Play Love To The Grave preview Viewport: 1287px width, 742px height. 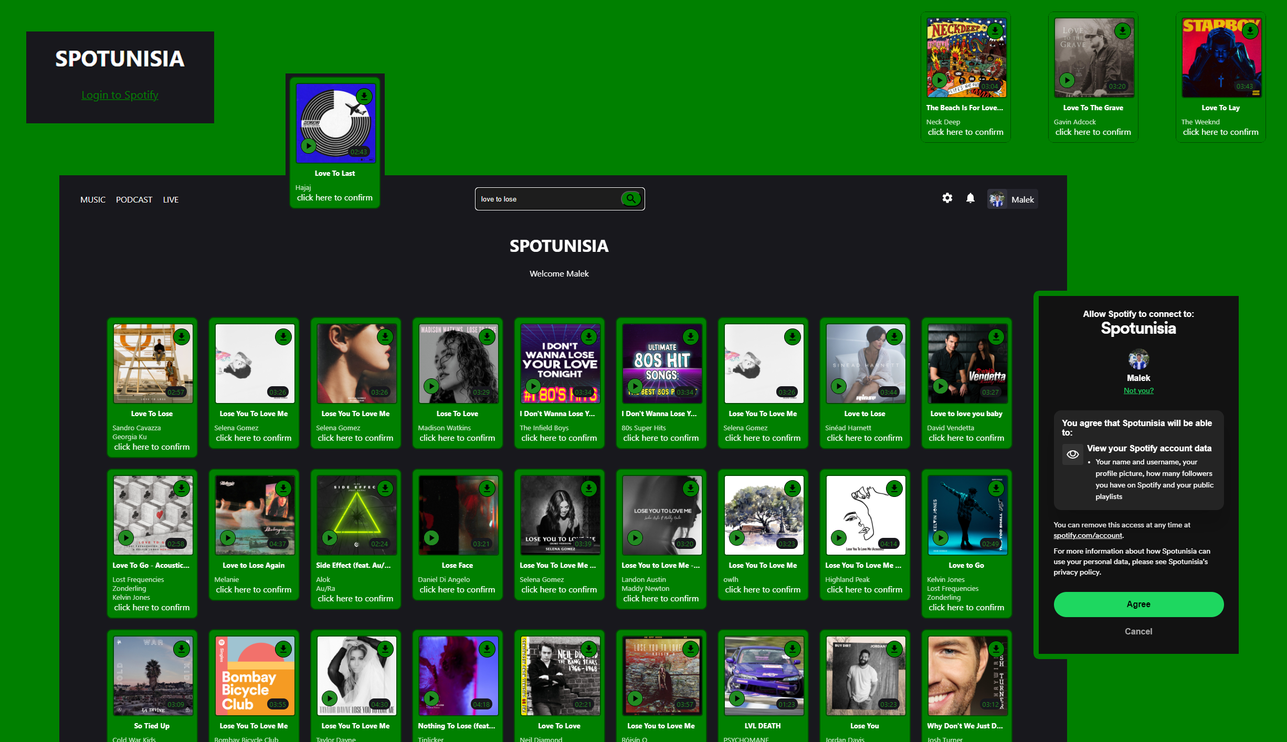pyautogui.click(x=1067, y=80)
